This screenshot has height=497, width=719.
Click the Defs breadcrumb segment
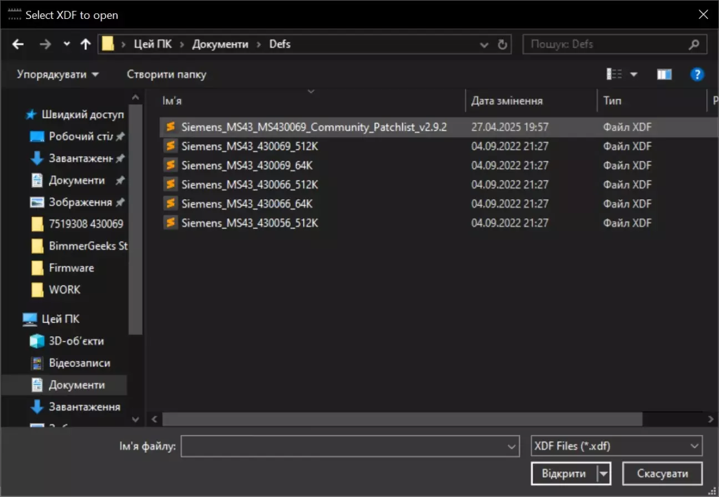click(x=280, y=44)
